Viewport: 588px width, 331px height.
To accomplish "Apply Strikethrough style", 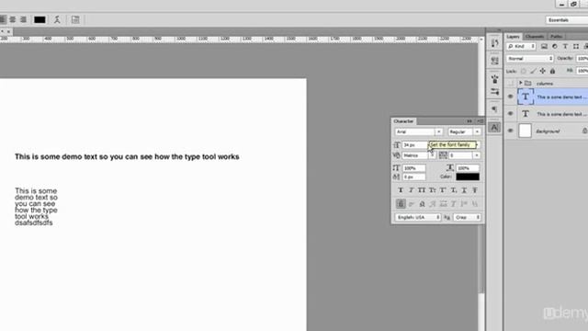I will pyautogui.click(x=475, y=190).
